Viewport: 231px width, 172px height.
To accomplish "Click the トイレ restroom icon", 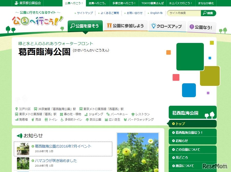I will coord(46,120).
